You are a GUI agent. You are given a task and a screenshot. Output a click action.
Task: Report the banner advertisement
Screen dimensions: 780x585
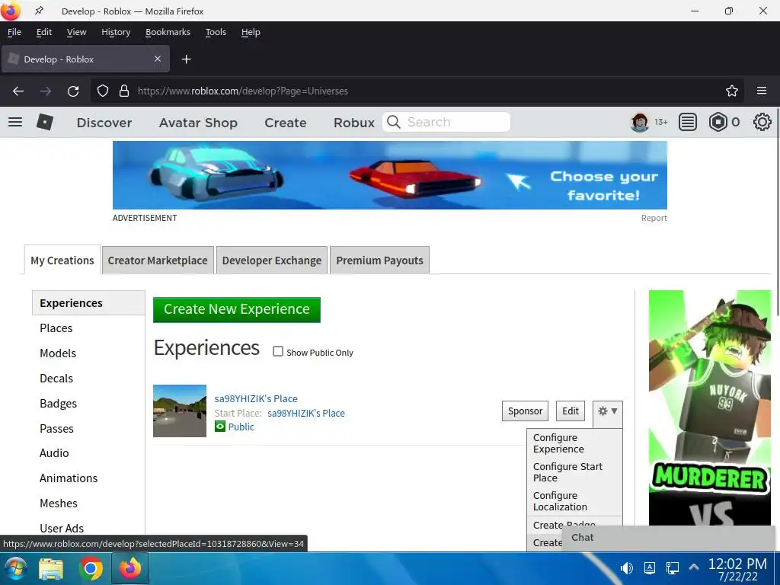[654, 218]
